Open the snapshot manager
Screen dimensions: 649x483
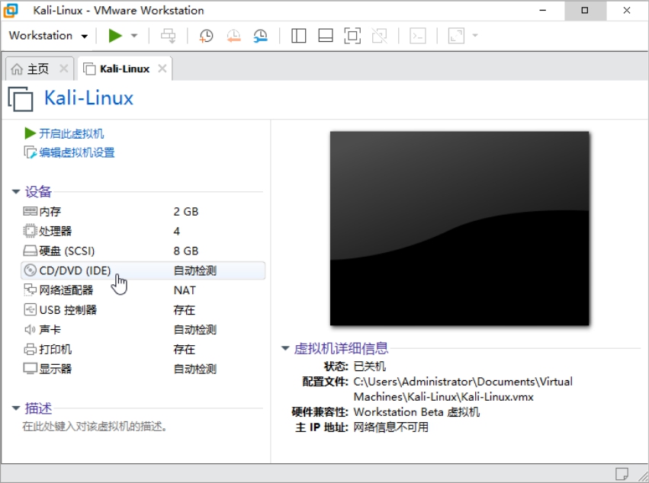(261, 36)
